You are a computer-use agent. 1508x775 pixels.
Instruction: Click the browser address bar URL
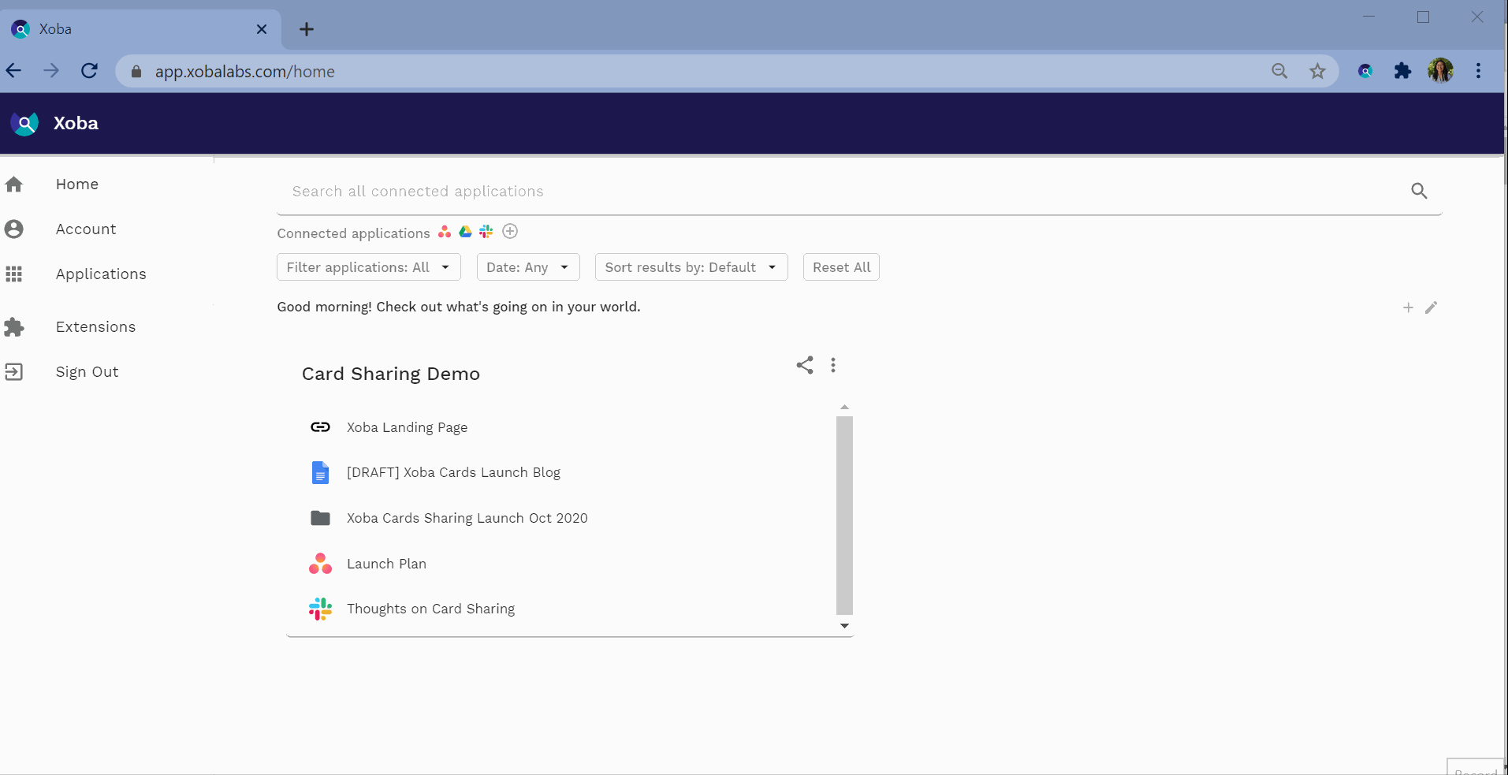coord(244,72)
